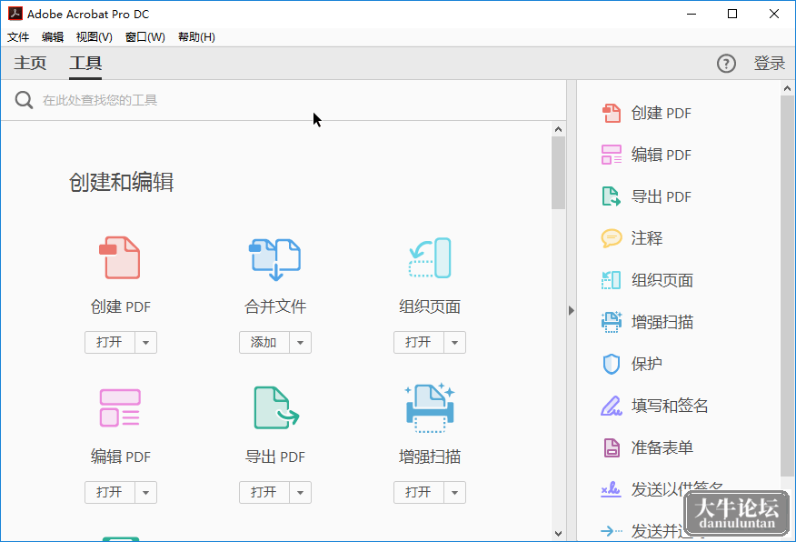The width and height of the screenshot is (796, 542).
Task: Expand dropdown arrow next to 创建 PDF 打开
Action: [x=145, y=342]
